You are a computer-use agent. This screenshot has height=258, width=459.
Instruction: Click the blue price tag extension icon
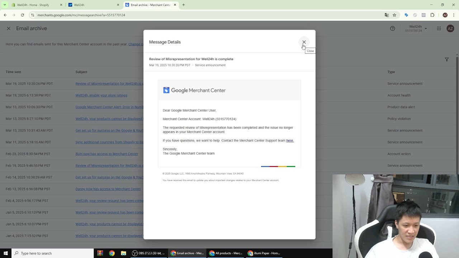pyautogui.click(x=406, y=15)
